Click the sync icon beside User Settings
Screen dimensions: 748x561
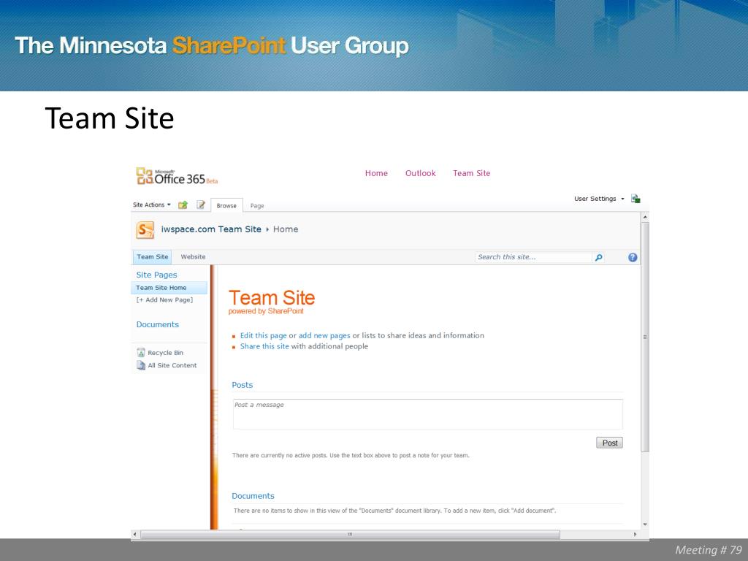(x=636, y=199)
